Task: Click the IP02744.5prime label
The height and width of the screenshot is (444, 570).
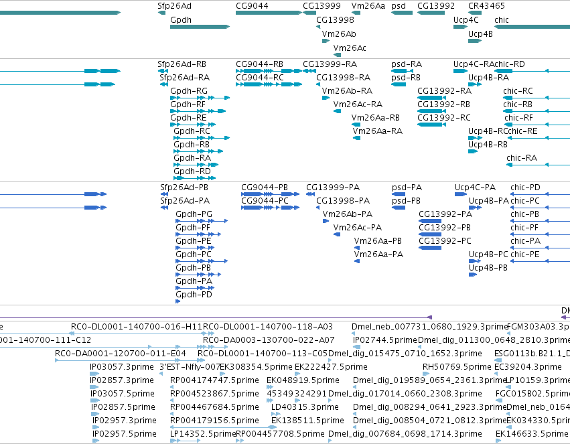Action: 385,340
